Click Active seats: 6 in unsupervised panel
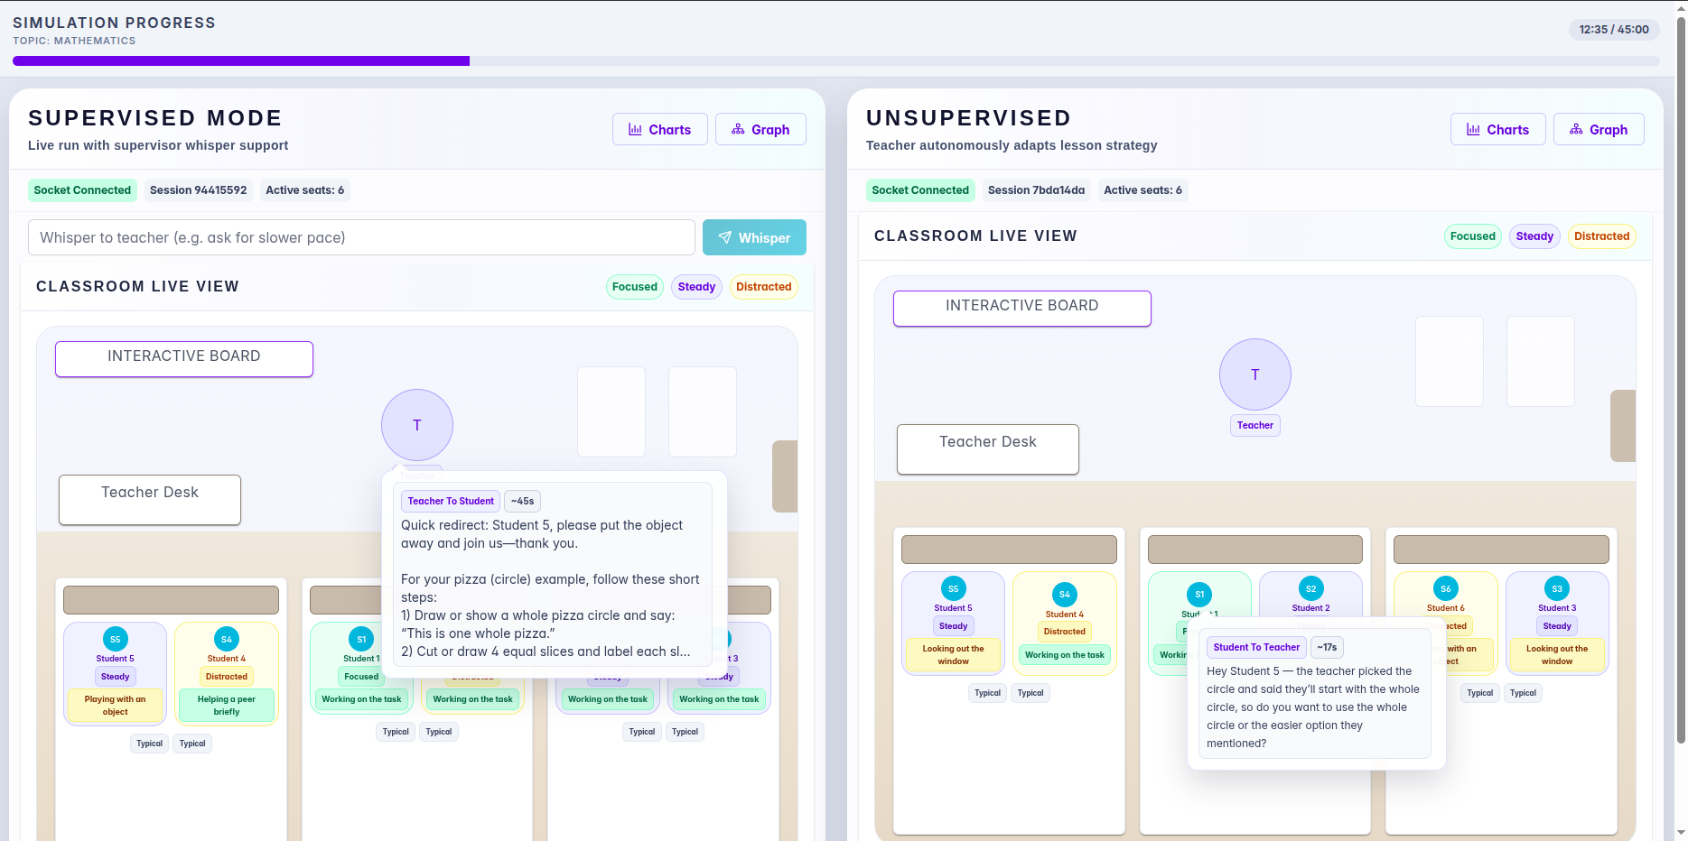 click(x=1142, y=190)
